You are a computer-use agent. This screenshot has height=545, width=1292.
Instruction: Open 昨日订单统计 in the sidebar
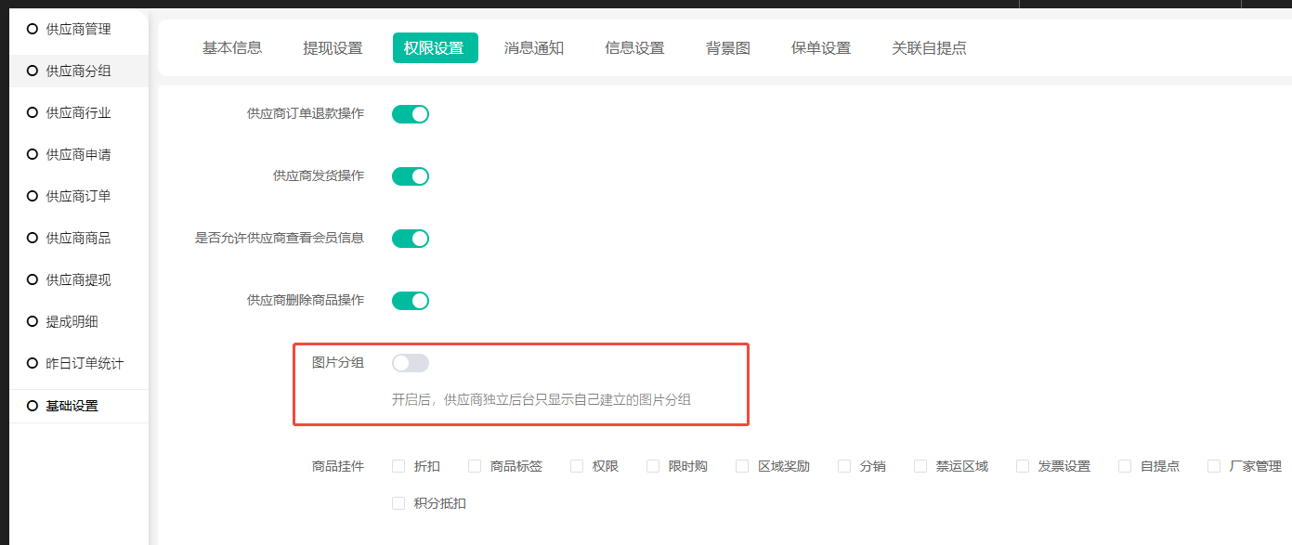[x=85, y=363]
